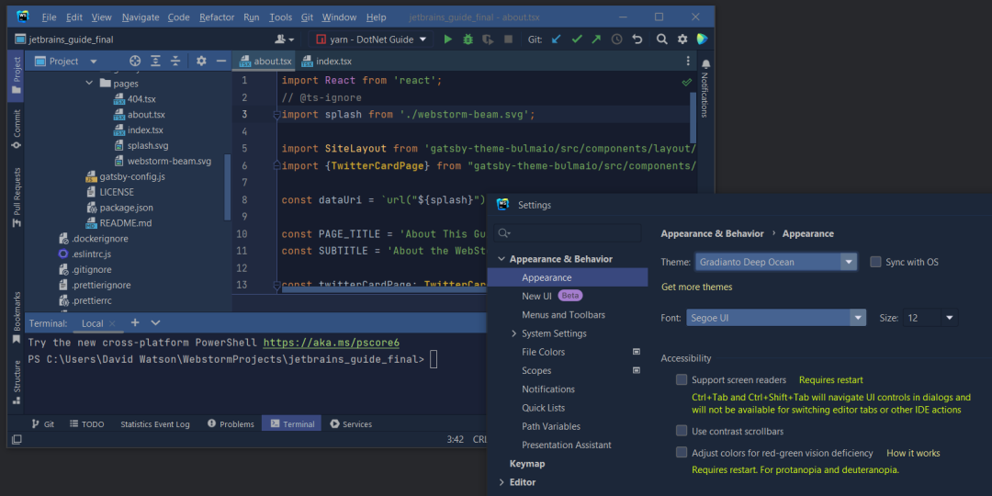This screenshot has width=992, height=496.
Task: Switch to index.tsx editor tab
Action: (327, 62)
